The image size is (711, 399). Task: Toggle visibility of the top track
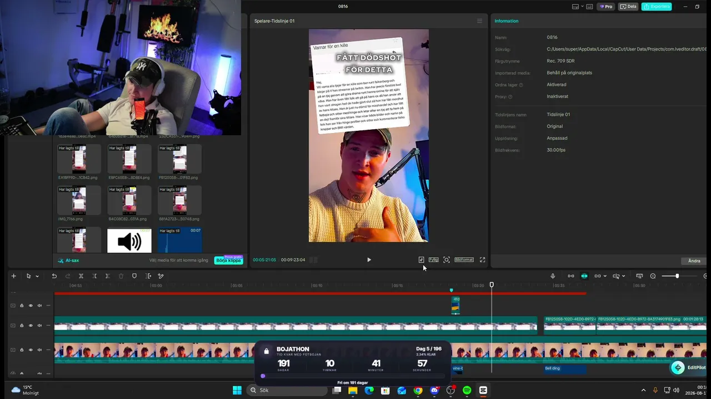(31, 305)
